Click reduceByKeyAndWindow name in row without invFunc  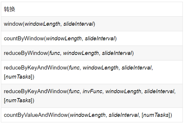35,68
